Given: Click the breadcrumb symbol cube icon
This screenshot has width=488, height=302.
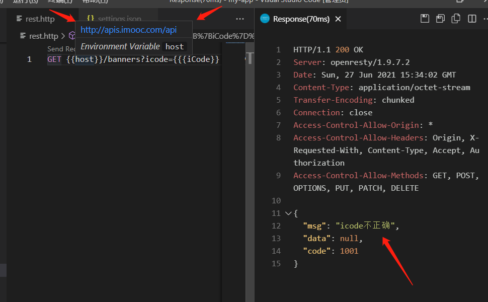Looking at the screenshot, I should pos(72,36).
